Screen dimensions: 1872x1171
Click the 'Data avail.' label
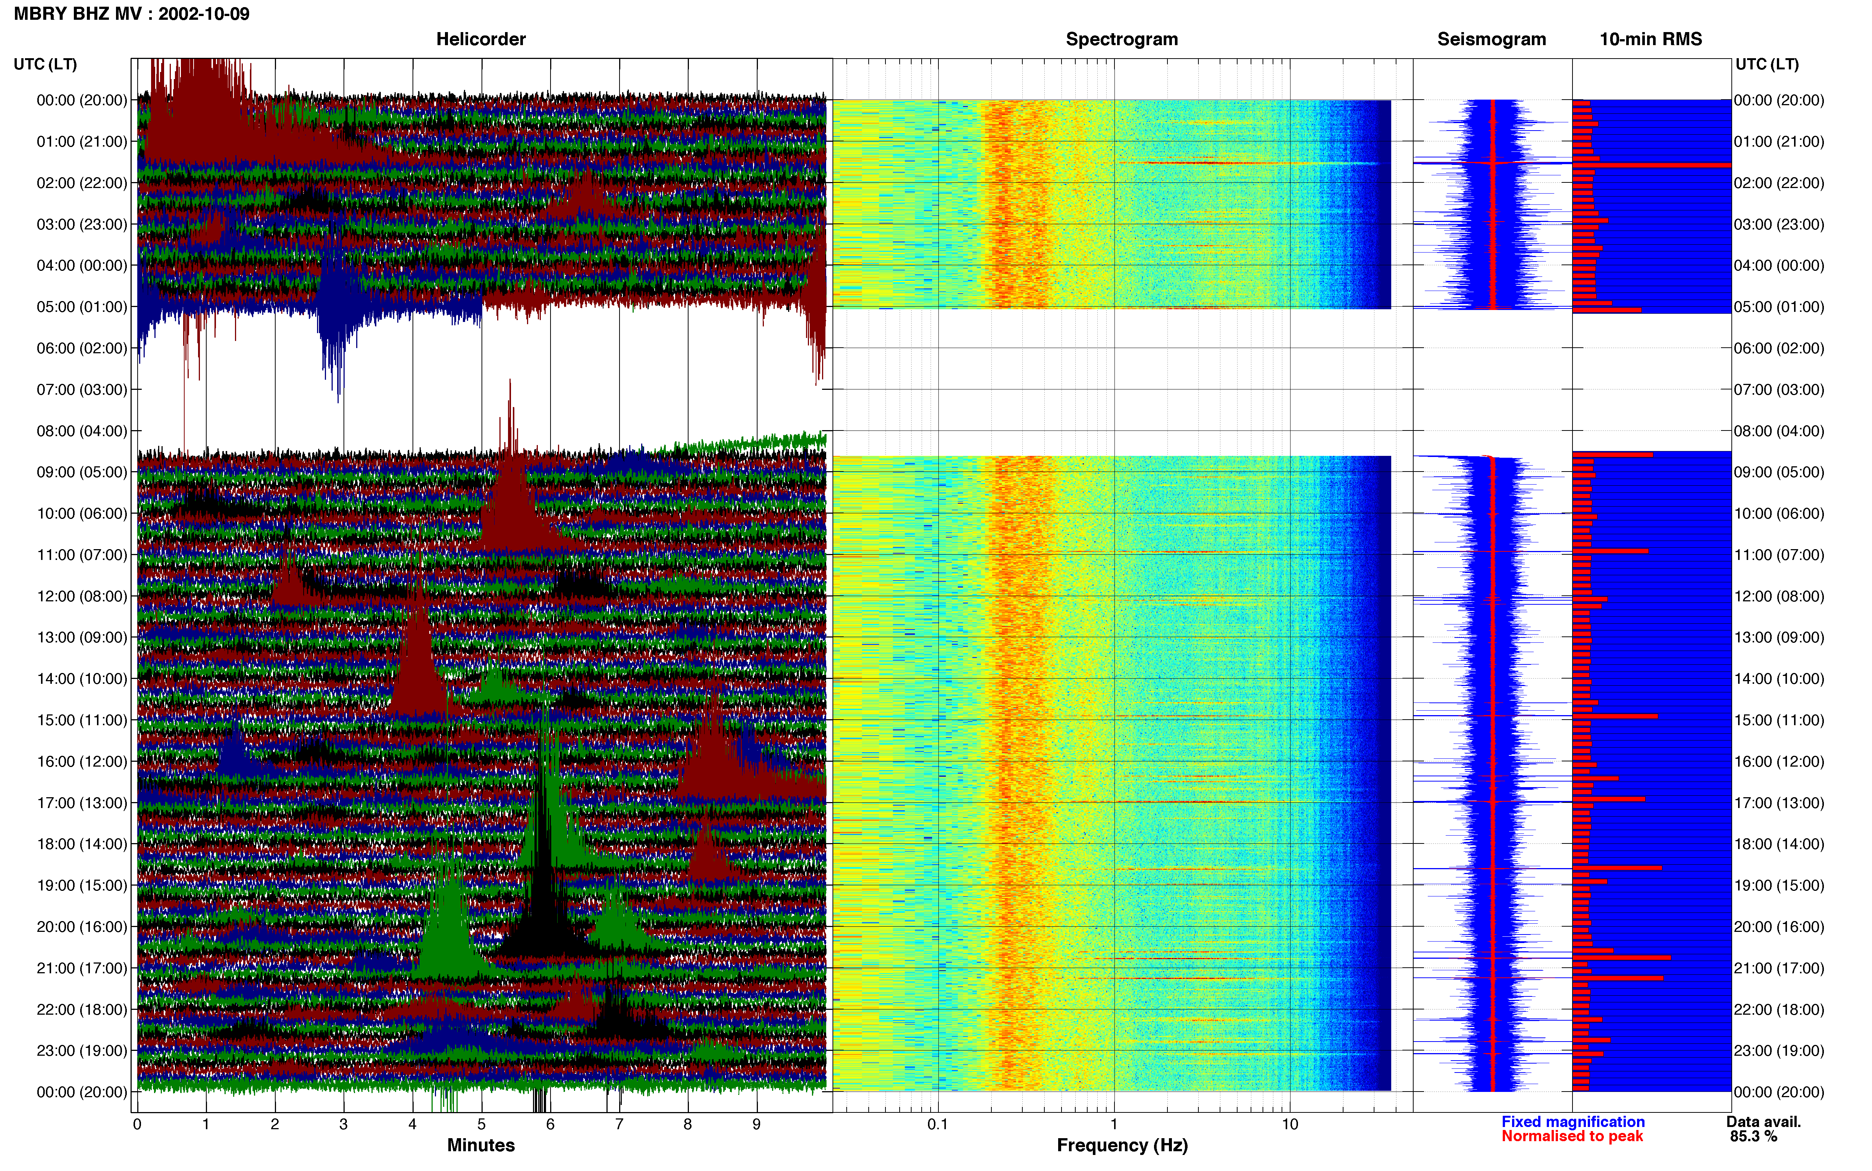pyautogui.click(x=1763, y=1121)
